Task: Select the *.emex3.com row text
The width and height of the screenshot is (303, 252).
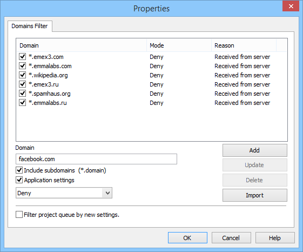Action: click(46, 57)
